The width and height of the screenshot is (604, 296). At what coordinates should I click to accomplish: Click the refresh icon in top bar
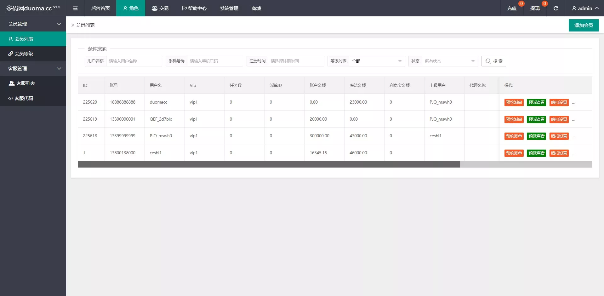[x=556, y=8]
